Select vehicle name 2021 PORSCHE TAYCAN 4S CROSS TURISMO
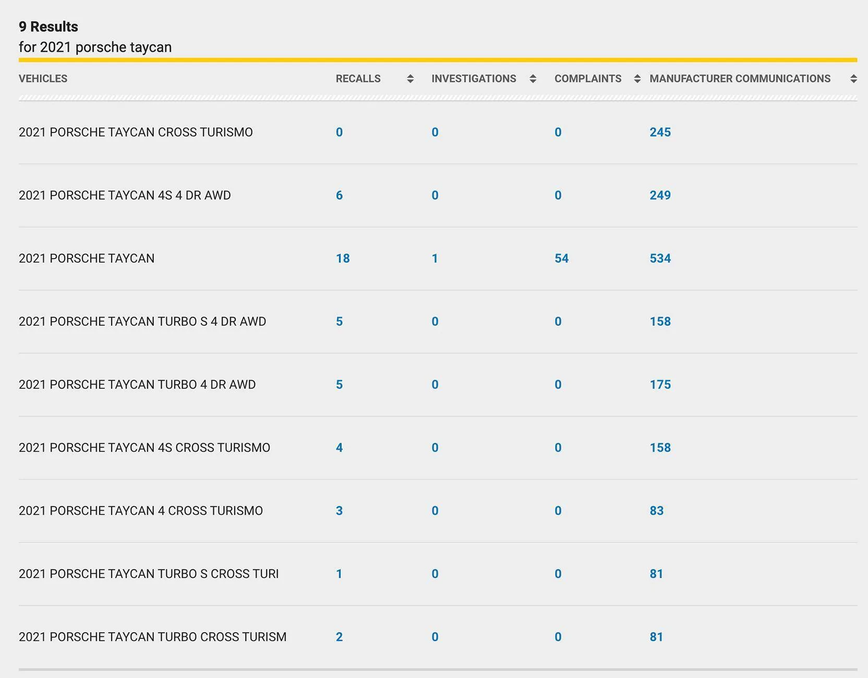This screenshot has height=678, width=868. (144, 448)
